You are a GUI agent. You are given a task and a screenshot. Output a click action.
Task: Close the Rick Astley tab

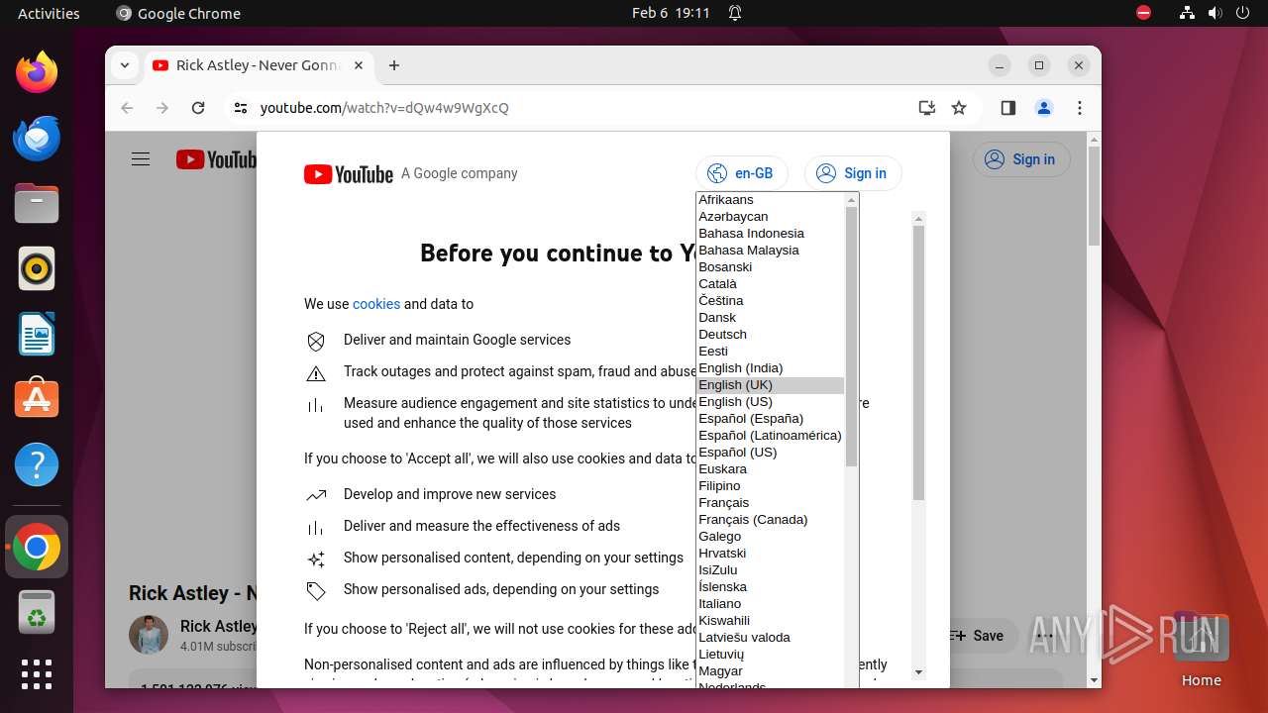tap(359, 65)
